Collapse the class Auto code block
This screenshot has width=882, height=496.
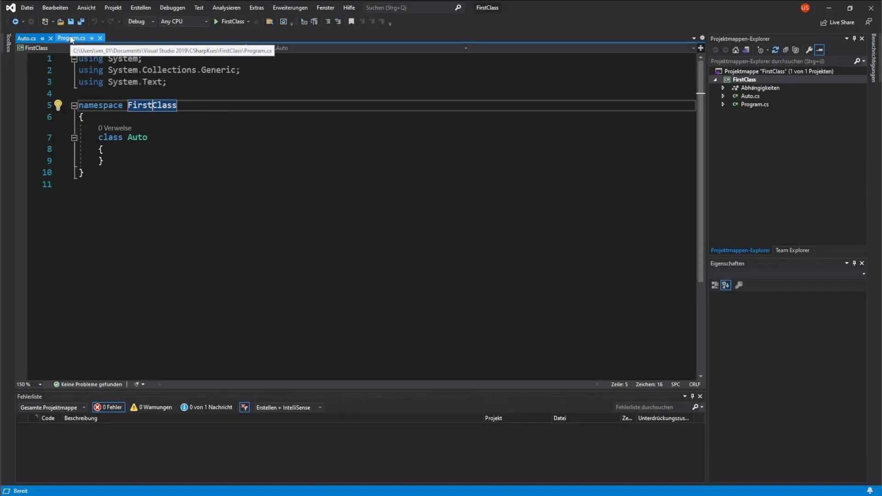coord(74,138)
